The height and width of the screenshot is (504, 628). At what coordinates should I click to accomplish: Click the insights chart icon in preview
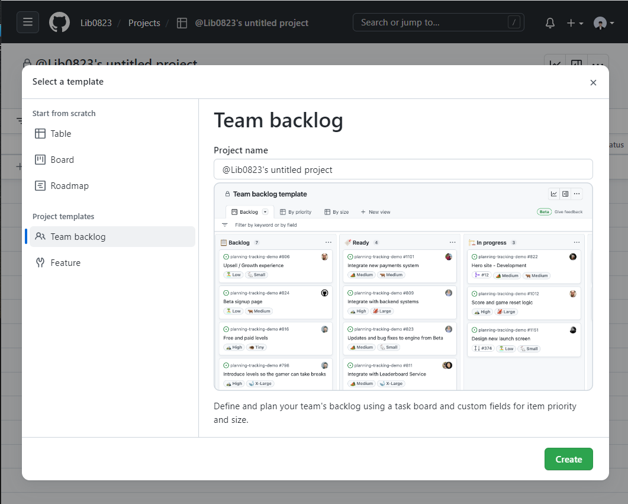pos(553,194)
